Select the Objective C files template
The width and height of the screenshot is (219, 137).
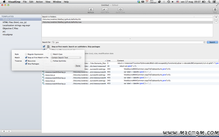click(x=21, y=28)
